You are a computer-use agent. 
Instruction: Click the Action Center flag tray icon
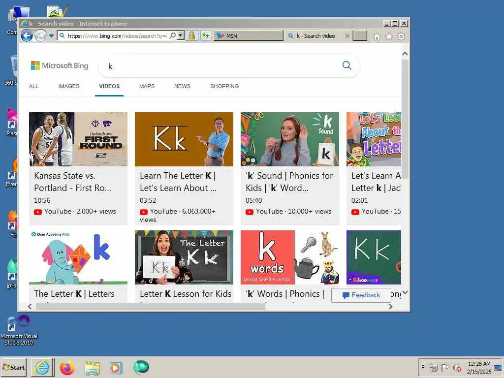point(445,367)
